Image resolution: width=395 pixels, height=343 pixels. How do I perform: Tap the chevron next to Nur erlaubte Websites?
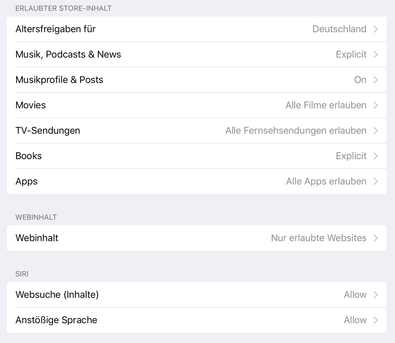click(x=376, y=238)
